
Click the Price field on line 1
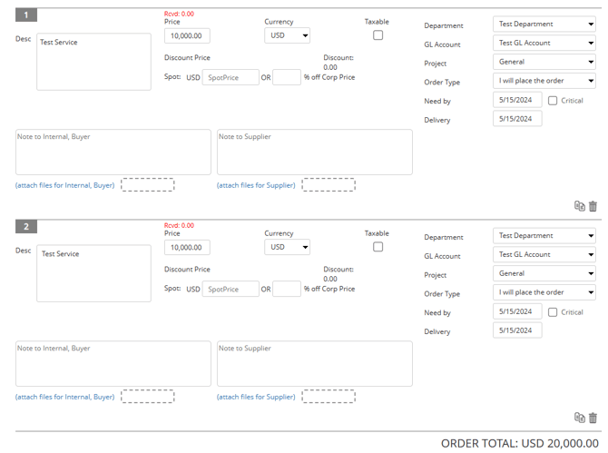[188, 35]
